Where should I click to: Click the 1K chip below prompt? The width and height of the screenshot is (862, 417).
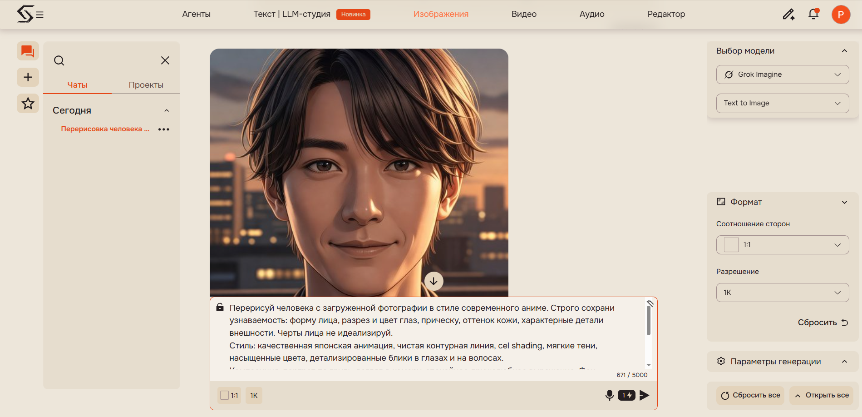pos(254,395)
